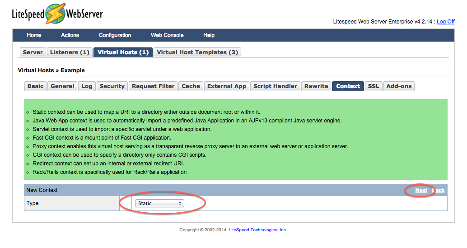The image size is (467, 248).
Task: Open the Virtual Host Templates (3) tab
Action: (x=197, y=52)
